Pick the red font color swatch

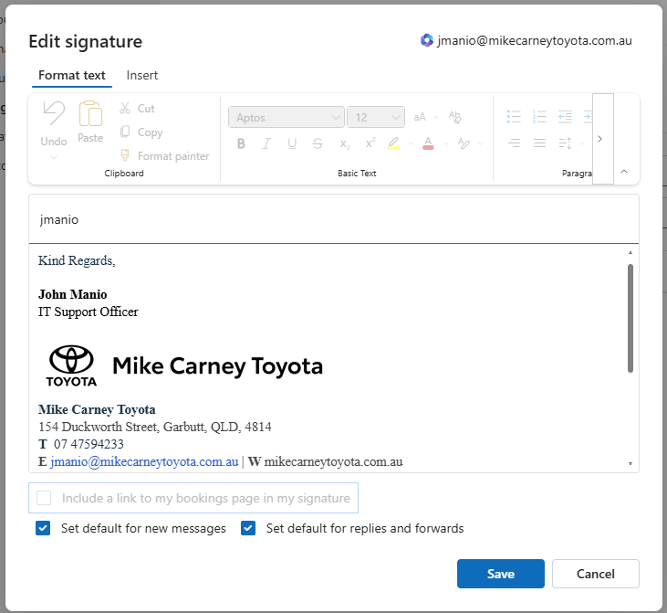point(427,143)
